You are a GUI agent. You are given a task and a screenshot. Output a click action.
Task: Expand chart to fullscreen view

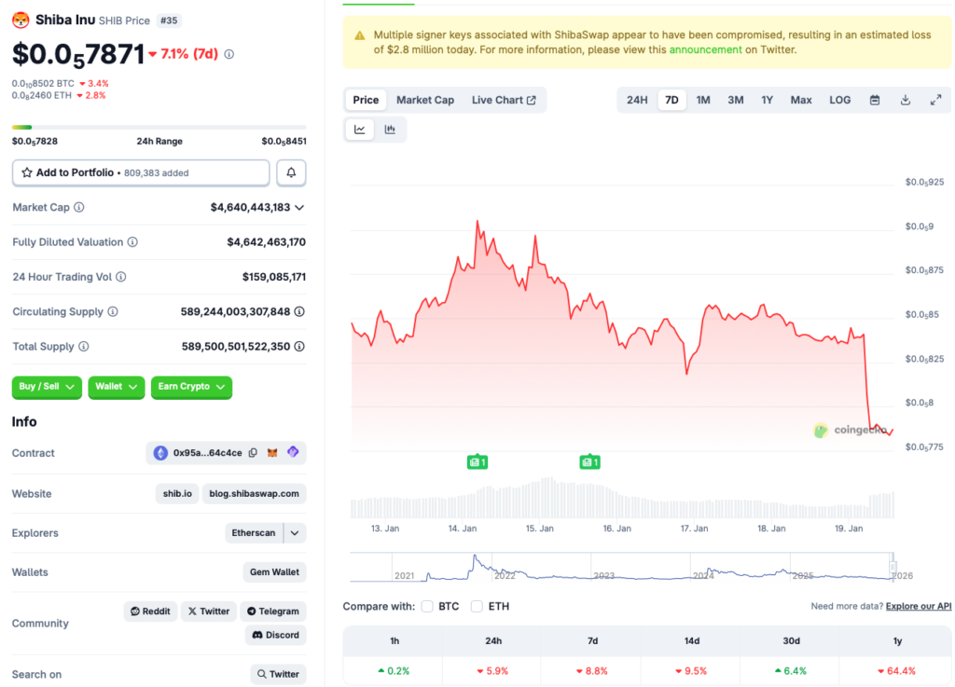[935, 100]
